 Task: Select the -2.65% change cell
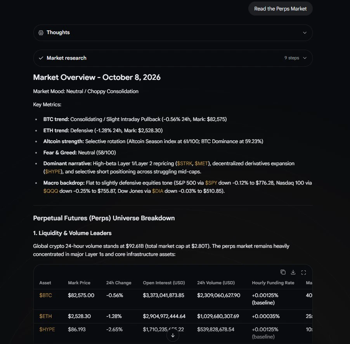point(114,330)
